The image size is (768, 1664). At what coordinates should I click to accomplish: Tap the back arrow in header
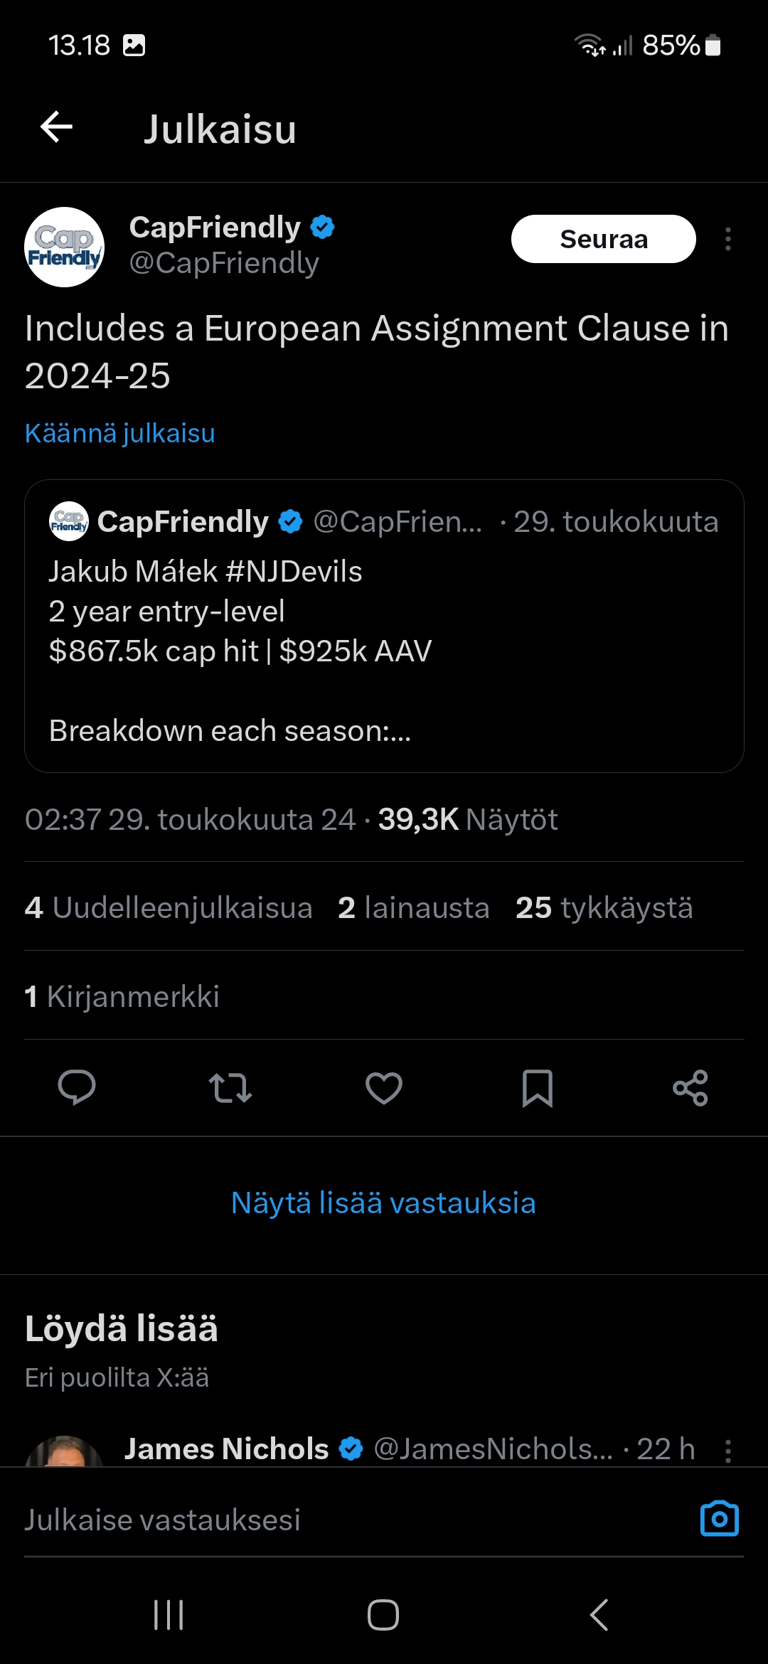click(x=57, y=128)
